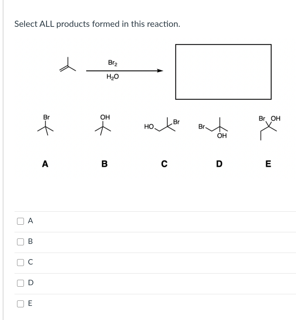The width and height of the screenshot is (296, 320).
Task: Click the bold letter C under structure
Action: click(164, 164)
